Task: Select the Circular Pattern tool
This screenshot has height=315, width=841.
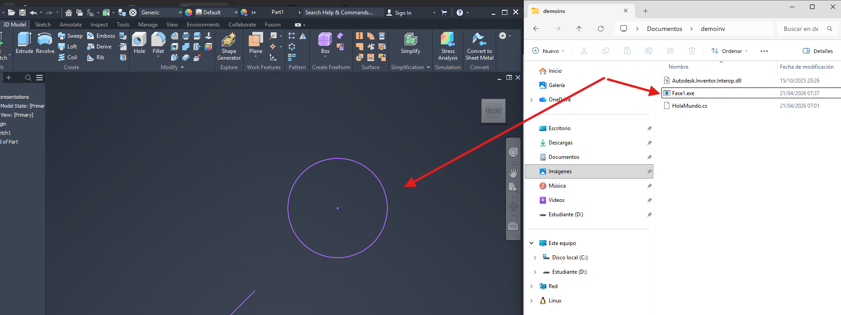Action: point(292,47)
